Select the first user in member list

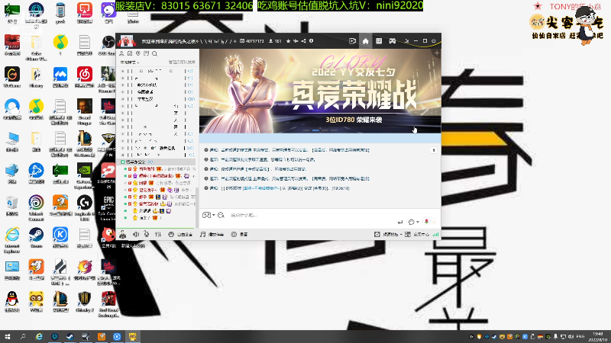click(x=160, y=168)
